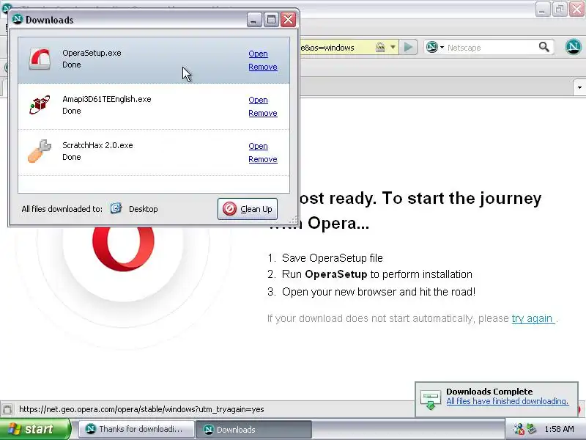Click the try again download link

533,318
